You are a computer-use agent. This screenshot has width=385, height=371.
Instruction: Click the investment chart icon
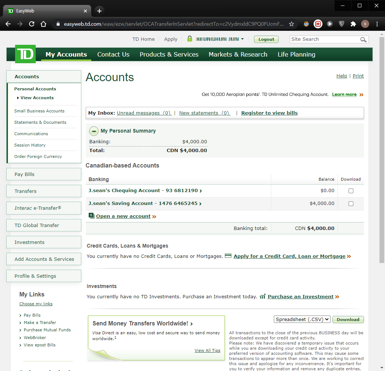[x=262, y=296]
